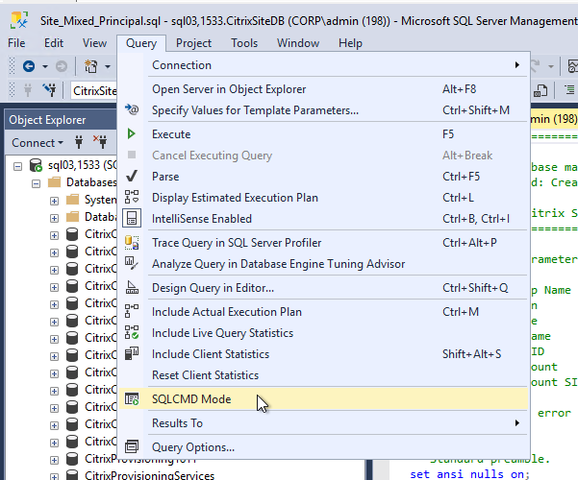Select Display Estimated Execution Plan
Screen dimensions: 578x480
pyautogui.click(x=324, y=198)
